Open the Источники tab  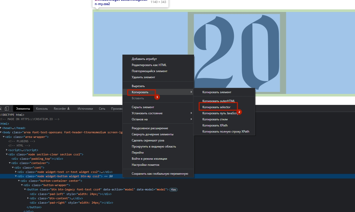(85, 109)
